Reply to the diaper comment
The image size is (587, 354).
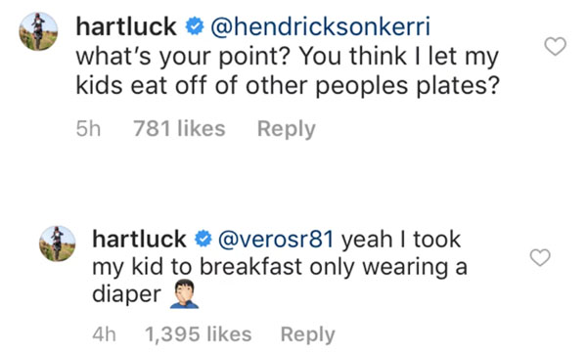click(x=308, y=334)
